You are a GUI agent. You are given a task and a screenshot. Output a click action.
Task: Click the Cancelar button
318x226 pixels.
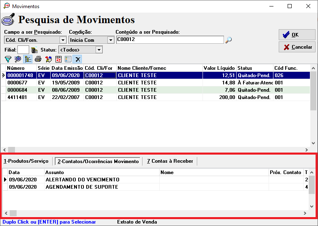tap(297, 47)
